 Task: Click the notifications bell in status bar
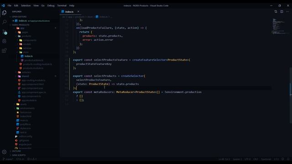(x=288, y=159)
